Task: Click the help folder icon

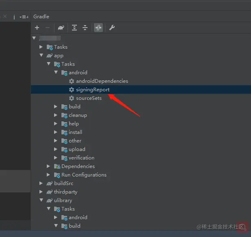Action: click(x=64, y=124)
